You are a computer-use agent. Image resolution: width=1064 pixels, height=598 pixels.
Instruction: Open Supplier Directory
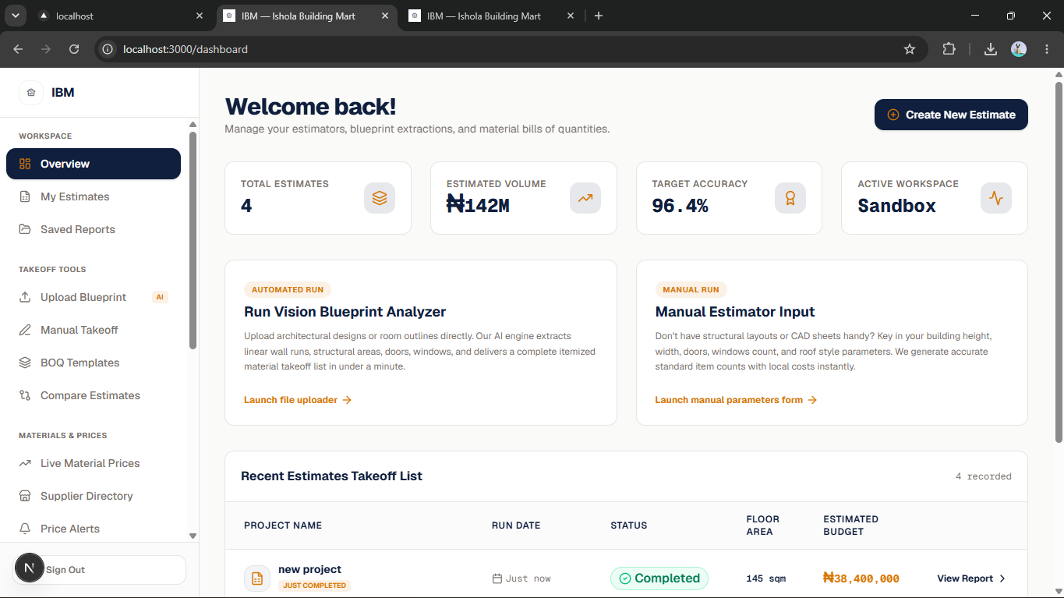[94, 496]
